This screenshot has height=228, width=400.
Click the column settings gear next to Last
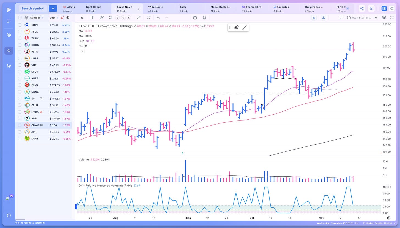click(x=68, y=18)
